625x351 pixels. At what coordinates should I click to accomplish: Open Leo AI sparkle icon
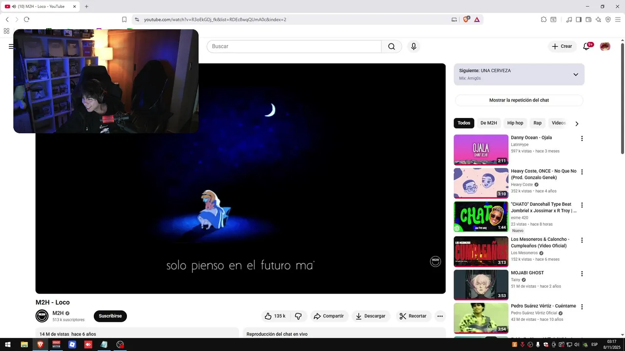click(x=598, y=19)
